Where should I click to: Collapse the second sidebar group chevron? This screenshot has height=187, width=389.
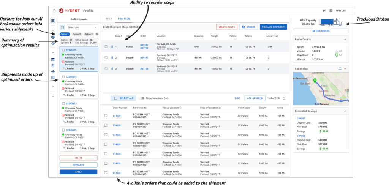coord(53,53)
